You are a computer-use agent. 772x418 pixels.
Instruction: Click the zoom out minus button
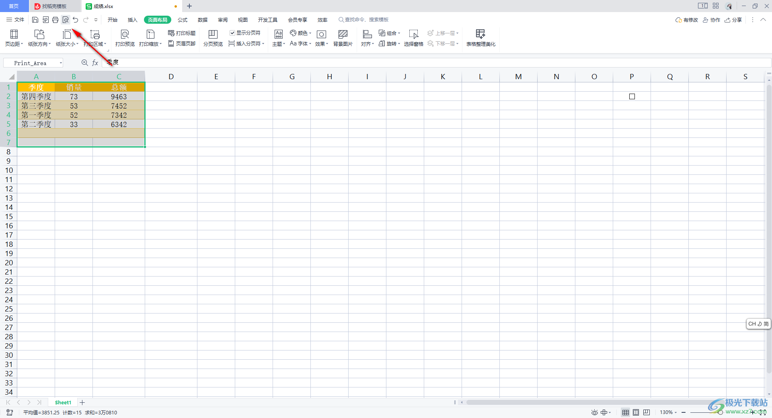click(x=684, y=412)
